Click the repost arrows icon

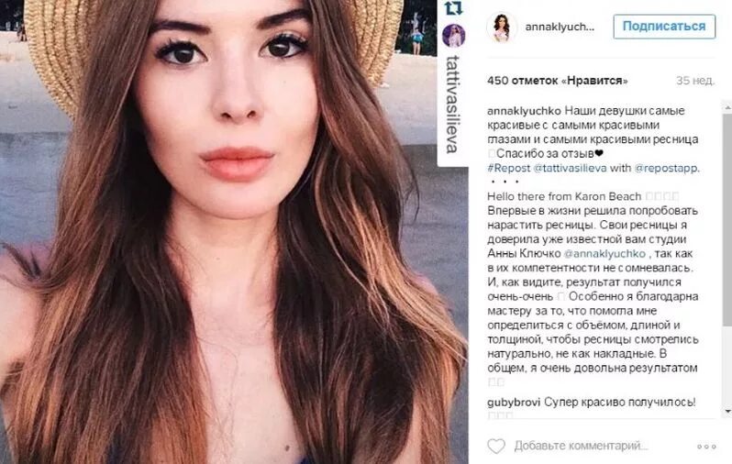point(453,7)
